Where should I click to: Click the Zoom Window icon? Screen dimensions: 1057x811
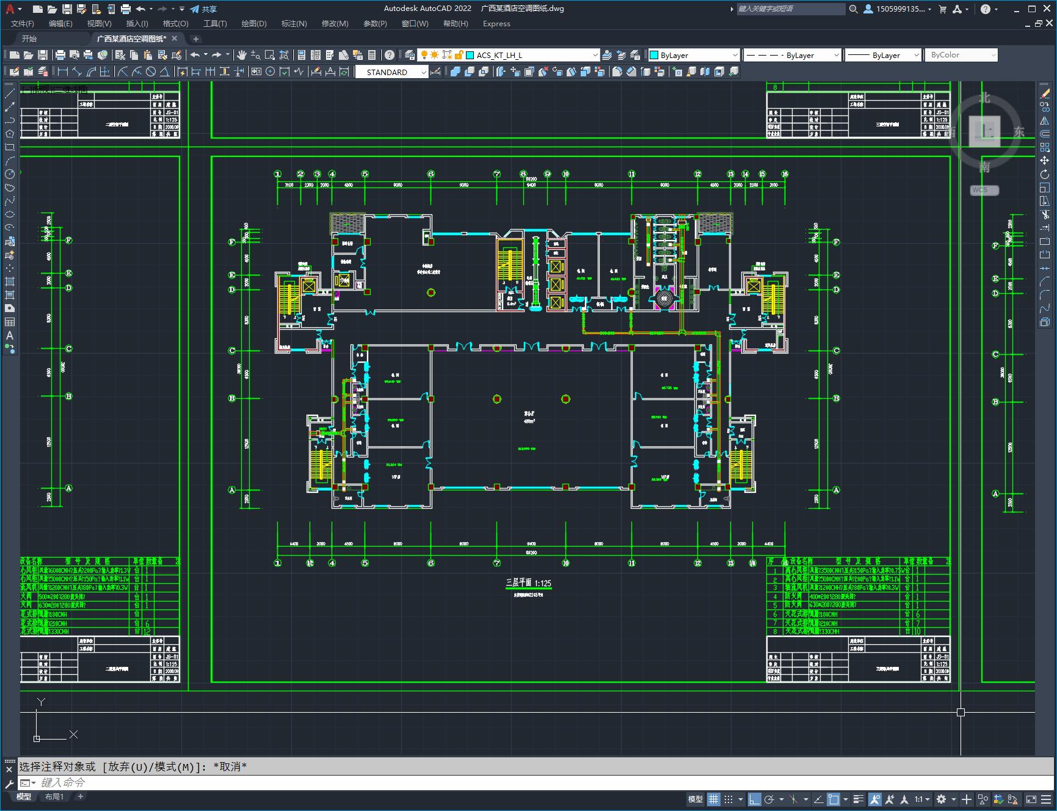coord(269,55)
